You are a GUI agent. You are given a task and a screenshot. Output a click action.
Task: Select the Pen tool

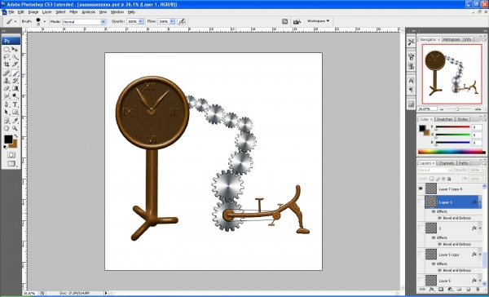[x=7, y=104]
